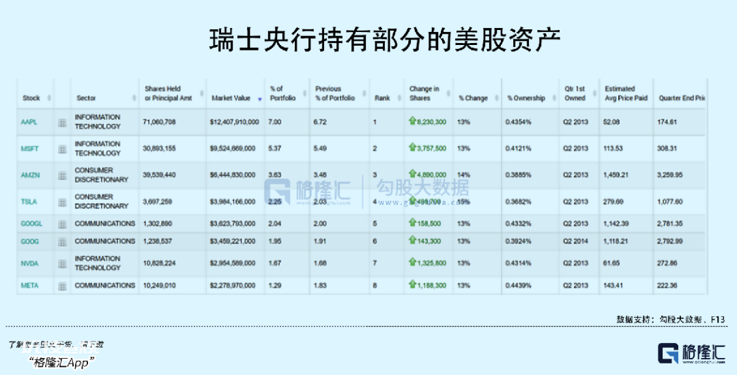Select average price paid 52.08
The image size is (737, 375).
click(611, 122)
